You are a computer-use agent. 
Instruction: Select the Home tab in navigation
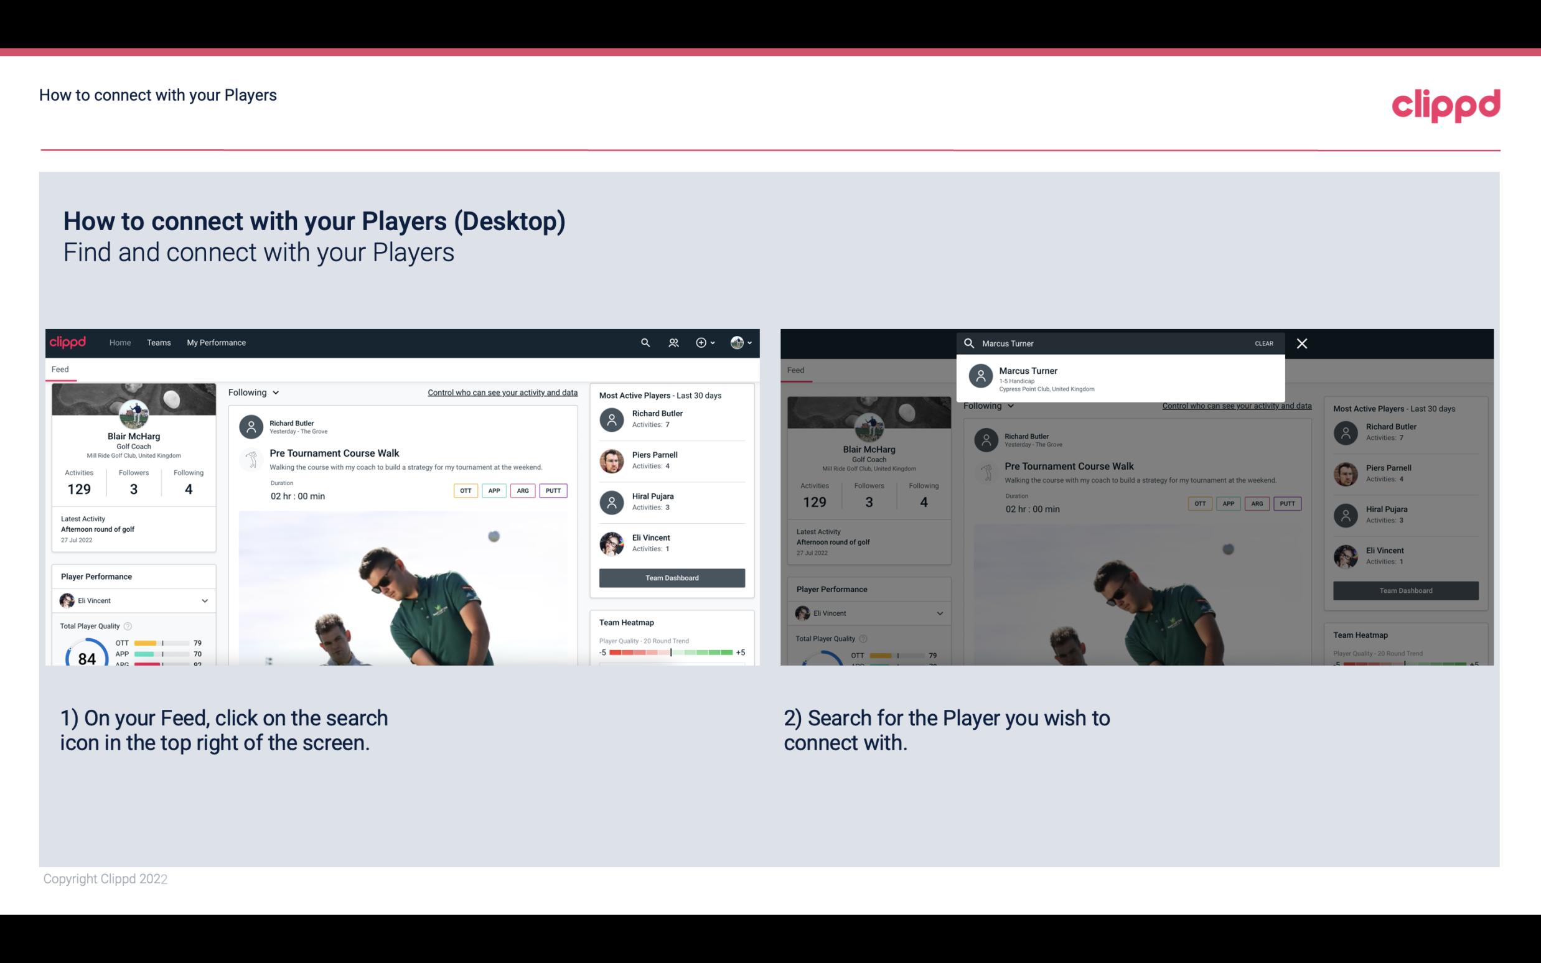coord(119,342)
